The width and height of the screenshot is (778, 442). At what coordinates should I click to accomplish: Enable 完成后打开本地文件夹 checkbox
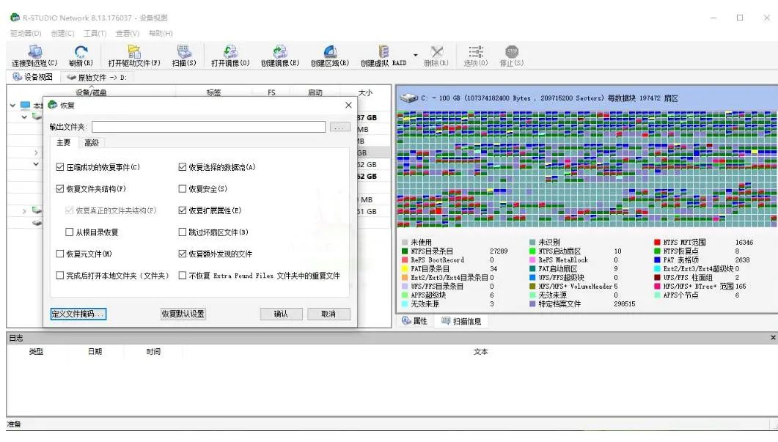click(x=60, y=276)
